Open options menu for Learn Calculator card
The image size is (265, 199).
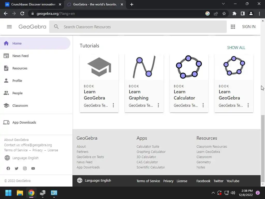pyautogui.click(x=203, y=105)
